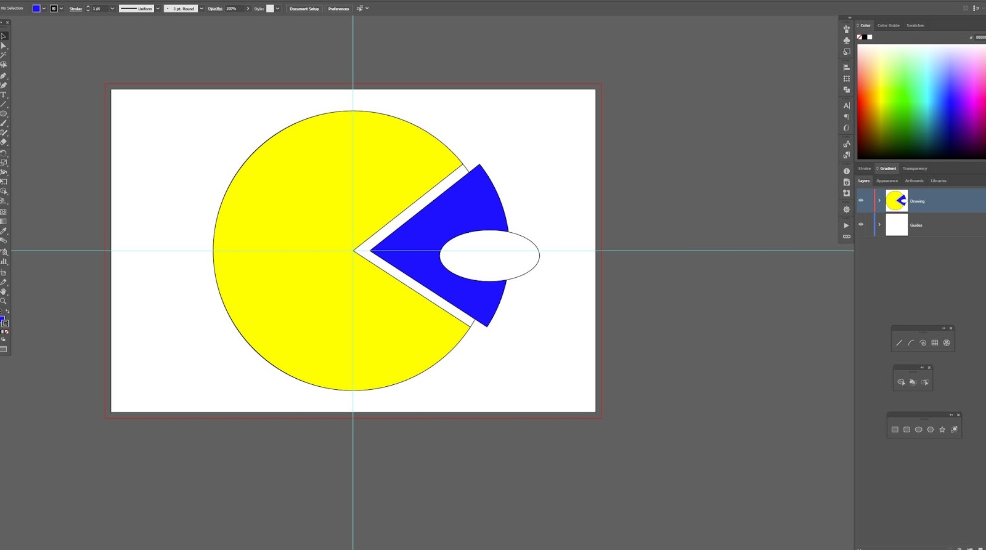986x550 pixels.
Task: Open the Paragraph panel icon
Action: pos(846,116)
